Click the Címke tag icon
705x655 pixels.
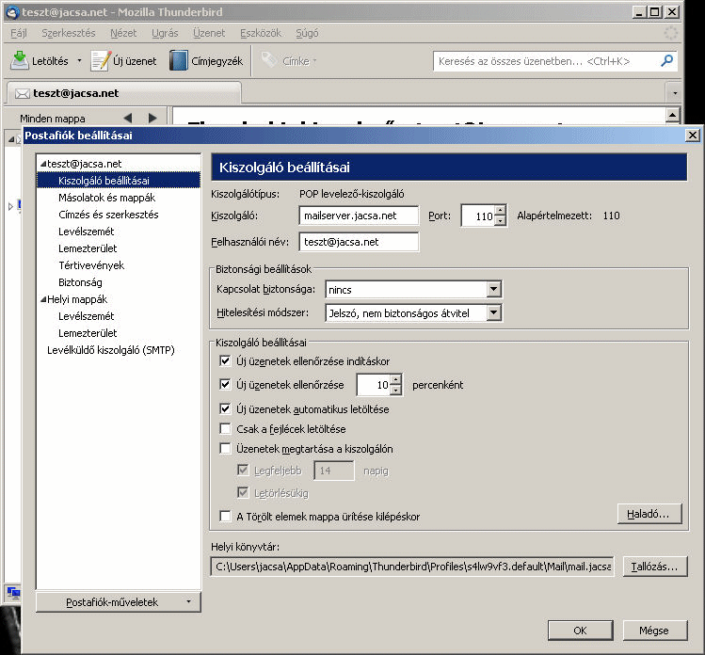point(269,60)
